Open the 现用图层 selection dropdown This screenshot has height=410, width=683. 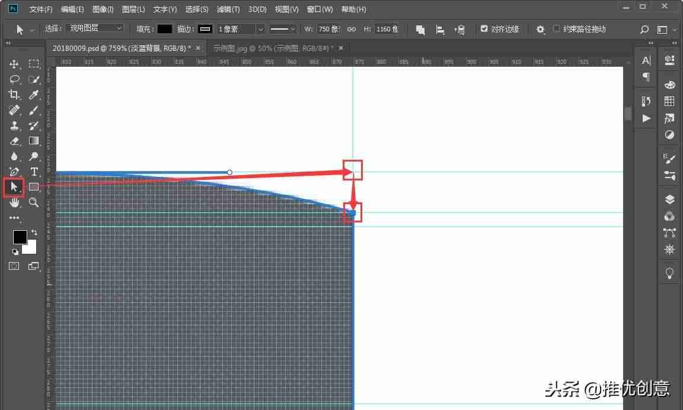(95, 28)
